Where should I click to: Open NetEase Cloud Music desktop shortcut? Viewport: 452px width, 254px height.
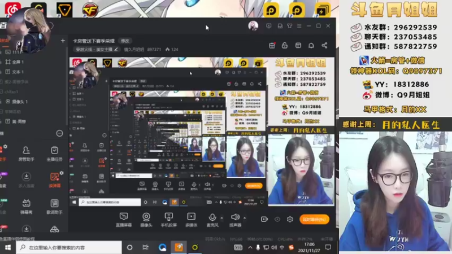tap(12, 9)
